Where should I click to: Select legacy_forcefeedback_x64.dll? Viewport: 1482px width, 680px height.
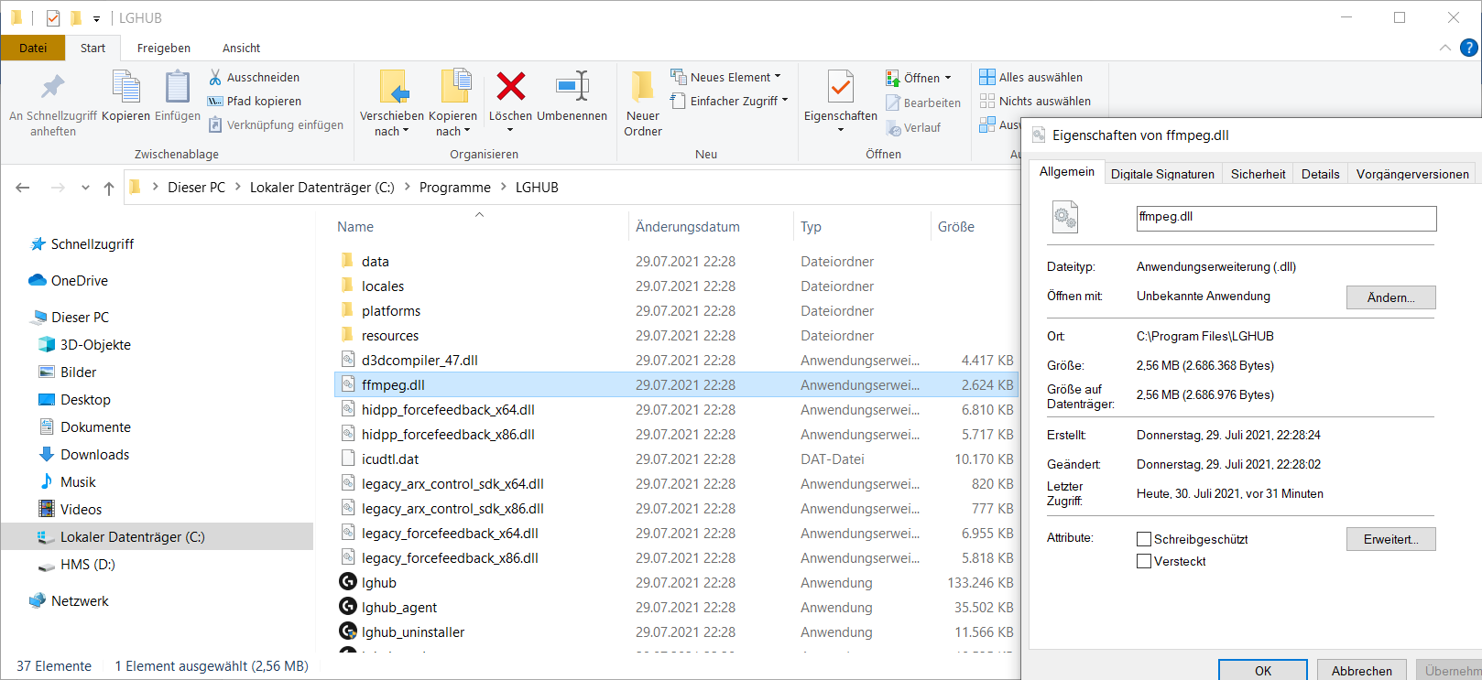pyautogui.click(x=450, y=534)
